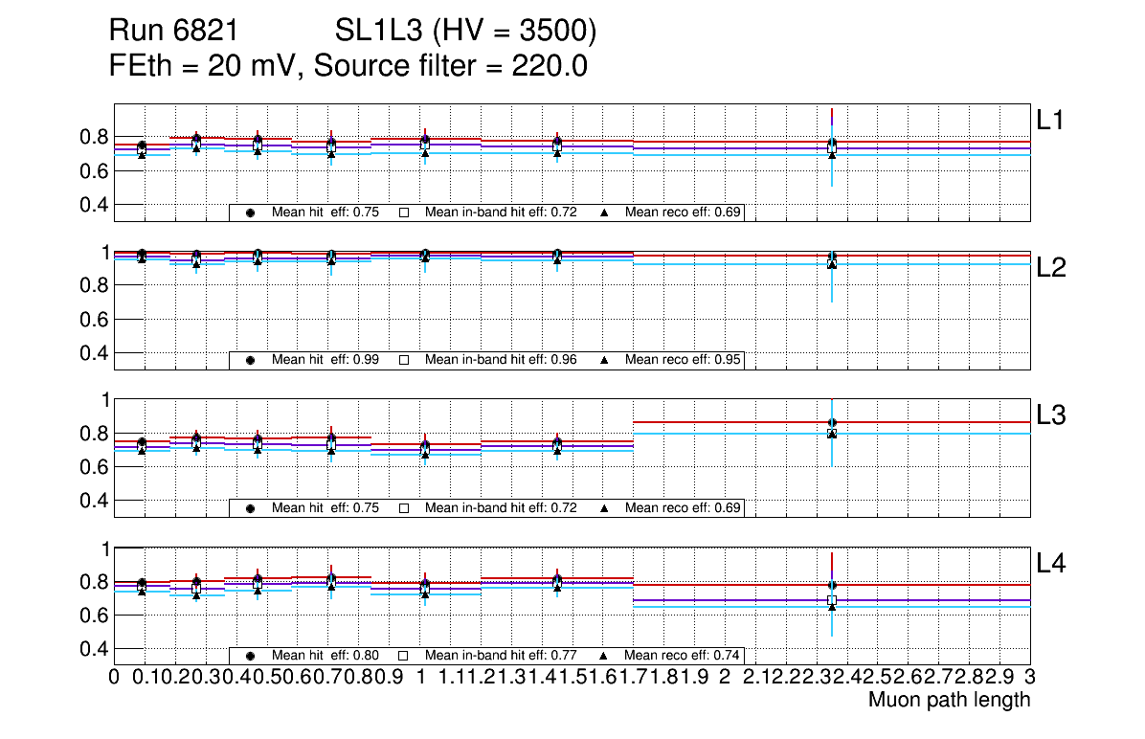Click the rightmost filled circle data point in L3 plot

[832, 422]
